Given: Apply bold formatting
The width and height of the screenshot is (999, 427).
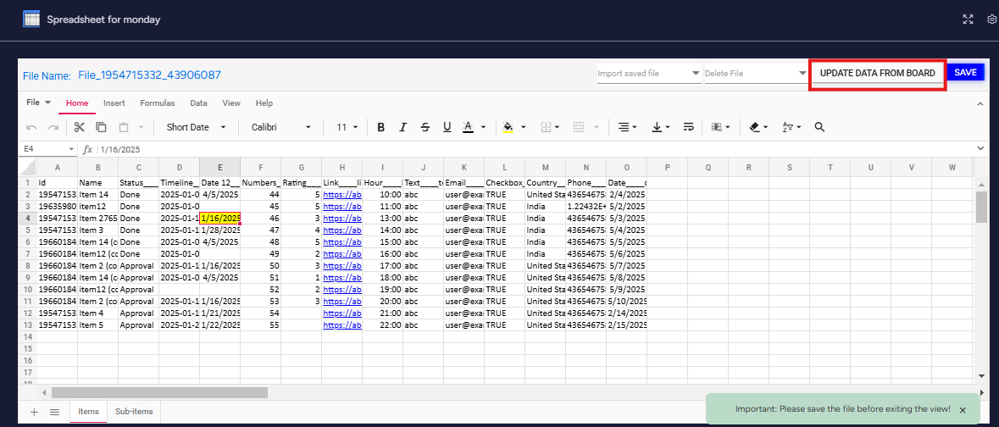Looking at the screenshot, I should 381,127.
